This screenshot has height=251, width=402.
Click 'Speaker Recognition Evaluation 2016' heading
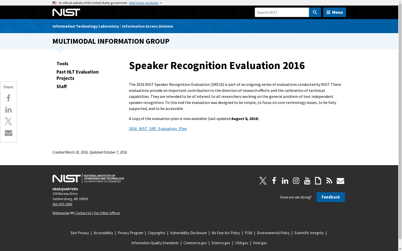tap(217, 66)
